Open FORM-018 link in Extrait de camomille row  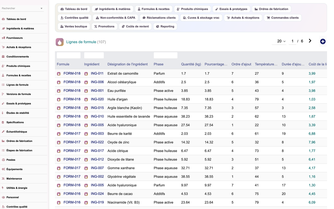coord(72,74)
